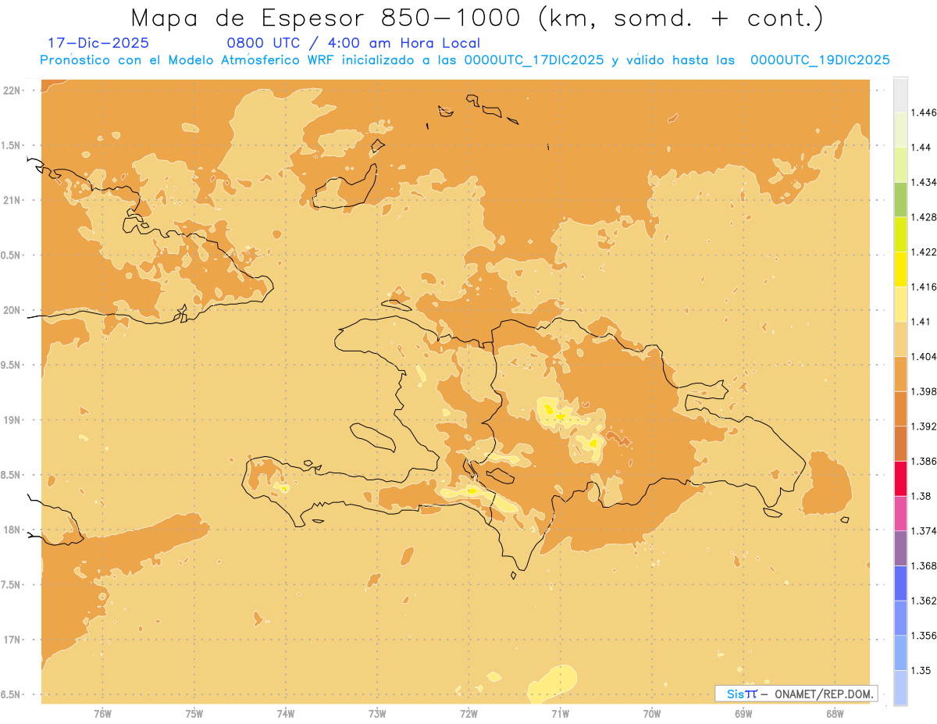Choose the pale yellow swatch between 1.41 and 1.416
Screen dimensions: 937x724
(900, 304)
